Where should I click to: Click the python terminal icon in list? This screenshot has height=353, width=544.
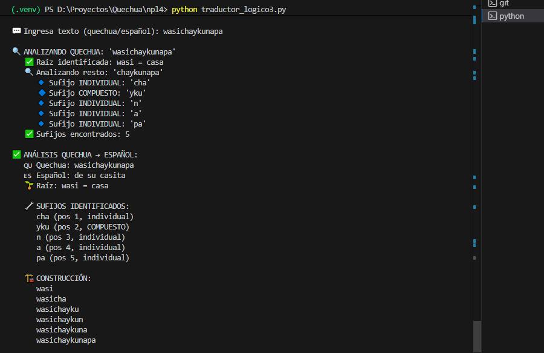pyautogui.click(x=493, y=16)
